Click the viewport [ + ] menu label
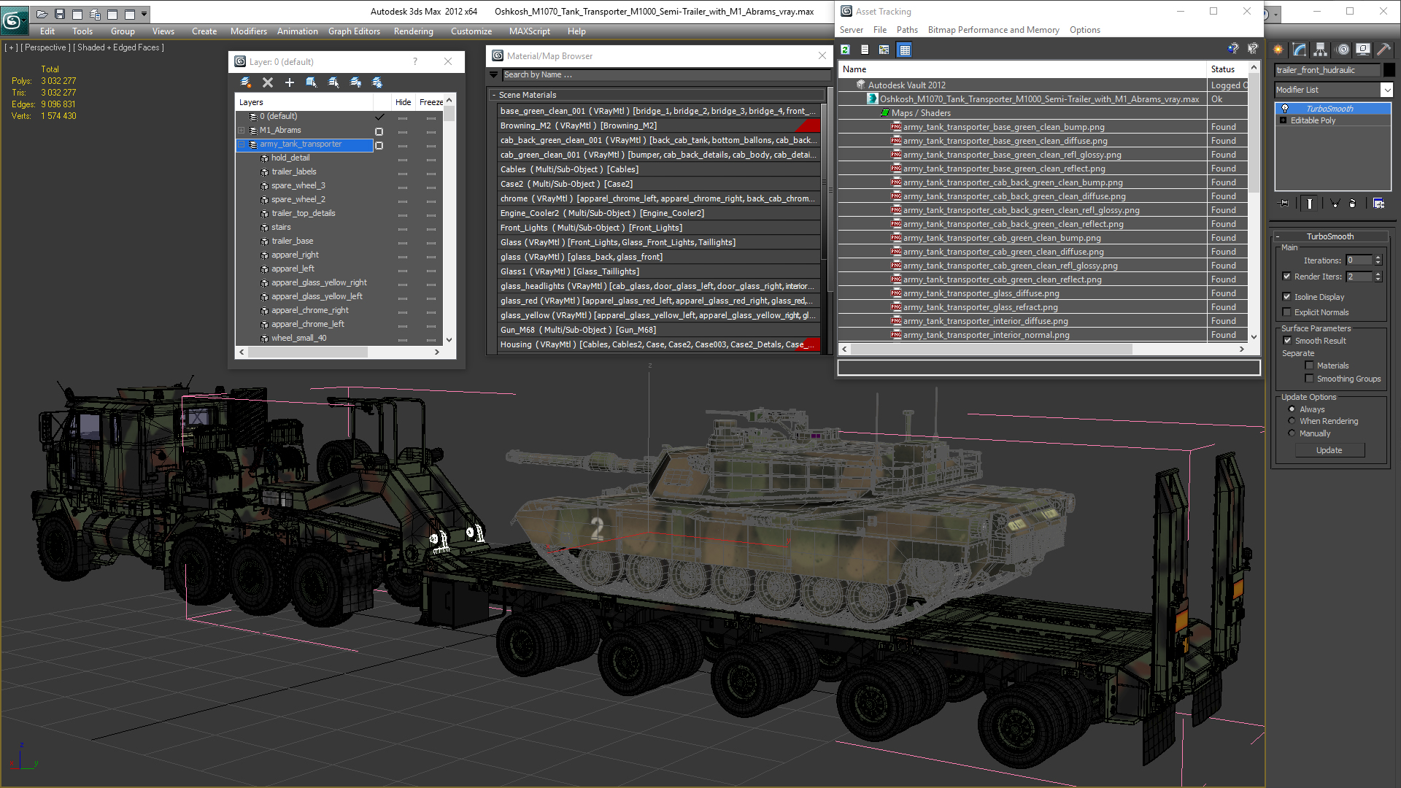Viewport: 1401px width, 788px height. point(11,47)
